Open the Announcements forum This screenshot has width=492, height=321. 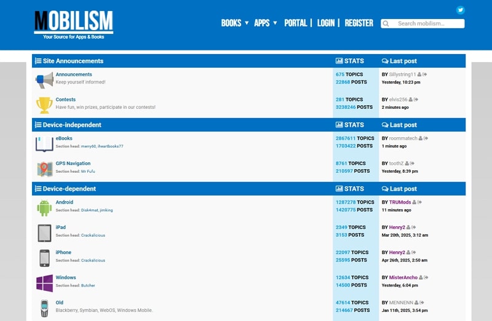pos(74,74)
